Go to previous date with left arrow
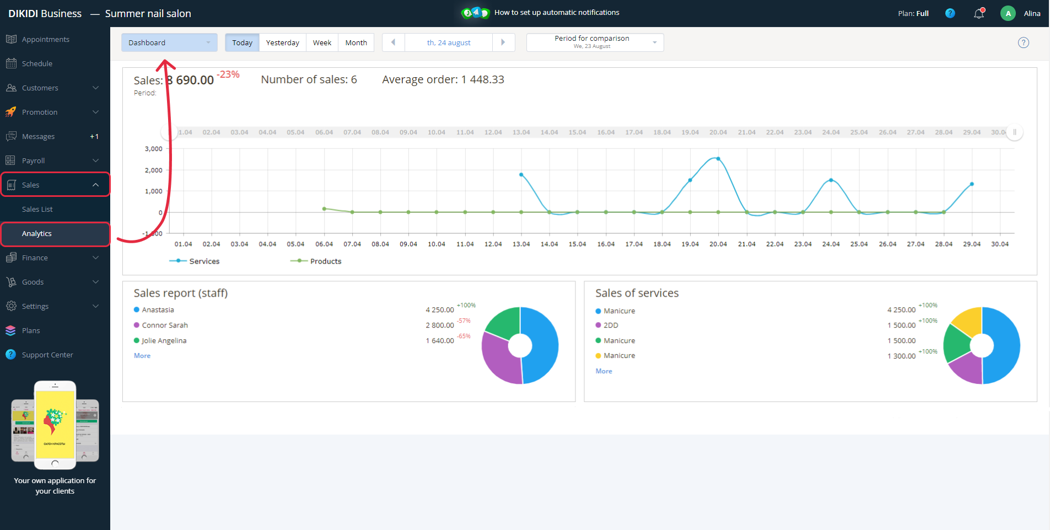The height and width of the screenshot is (530, 1050). pos(393,42)
